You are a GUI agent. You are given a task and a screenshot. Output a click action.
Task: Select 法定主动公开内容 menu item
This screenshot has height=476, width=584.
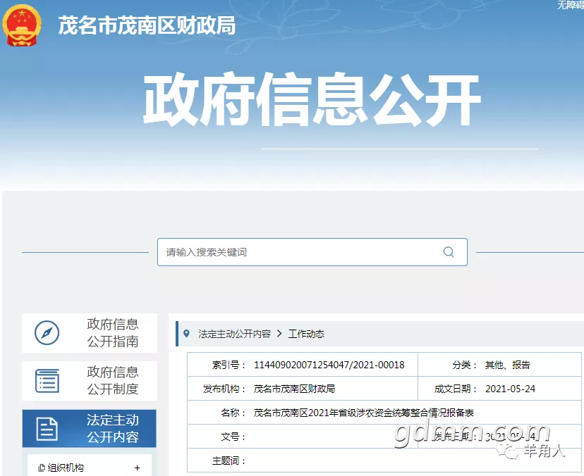tap(90, 428)
